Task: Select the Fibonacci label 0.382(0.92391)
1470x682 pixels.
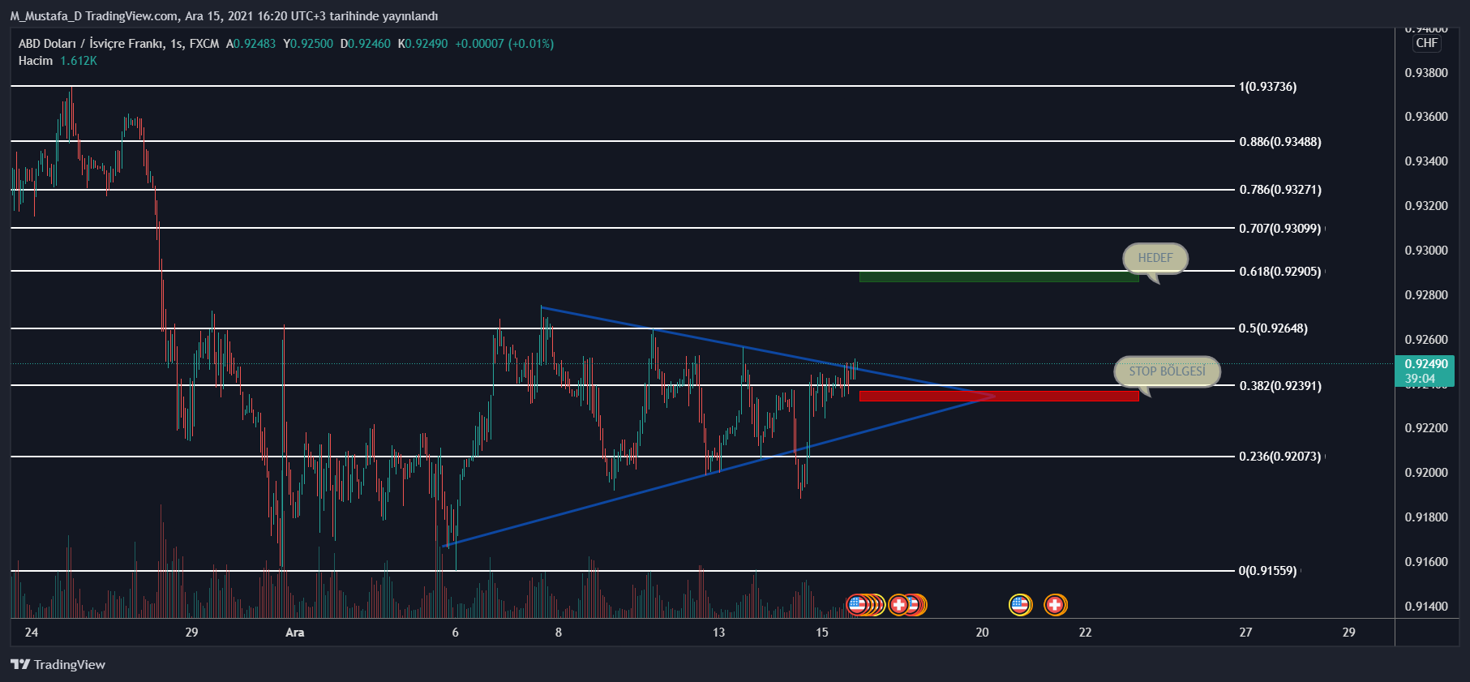Action: tap(1280, 386)
